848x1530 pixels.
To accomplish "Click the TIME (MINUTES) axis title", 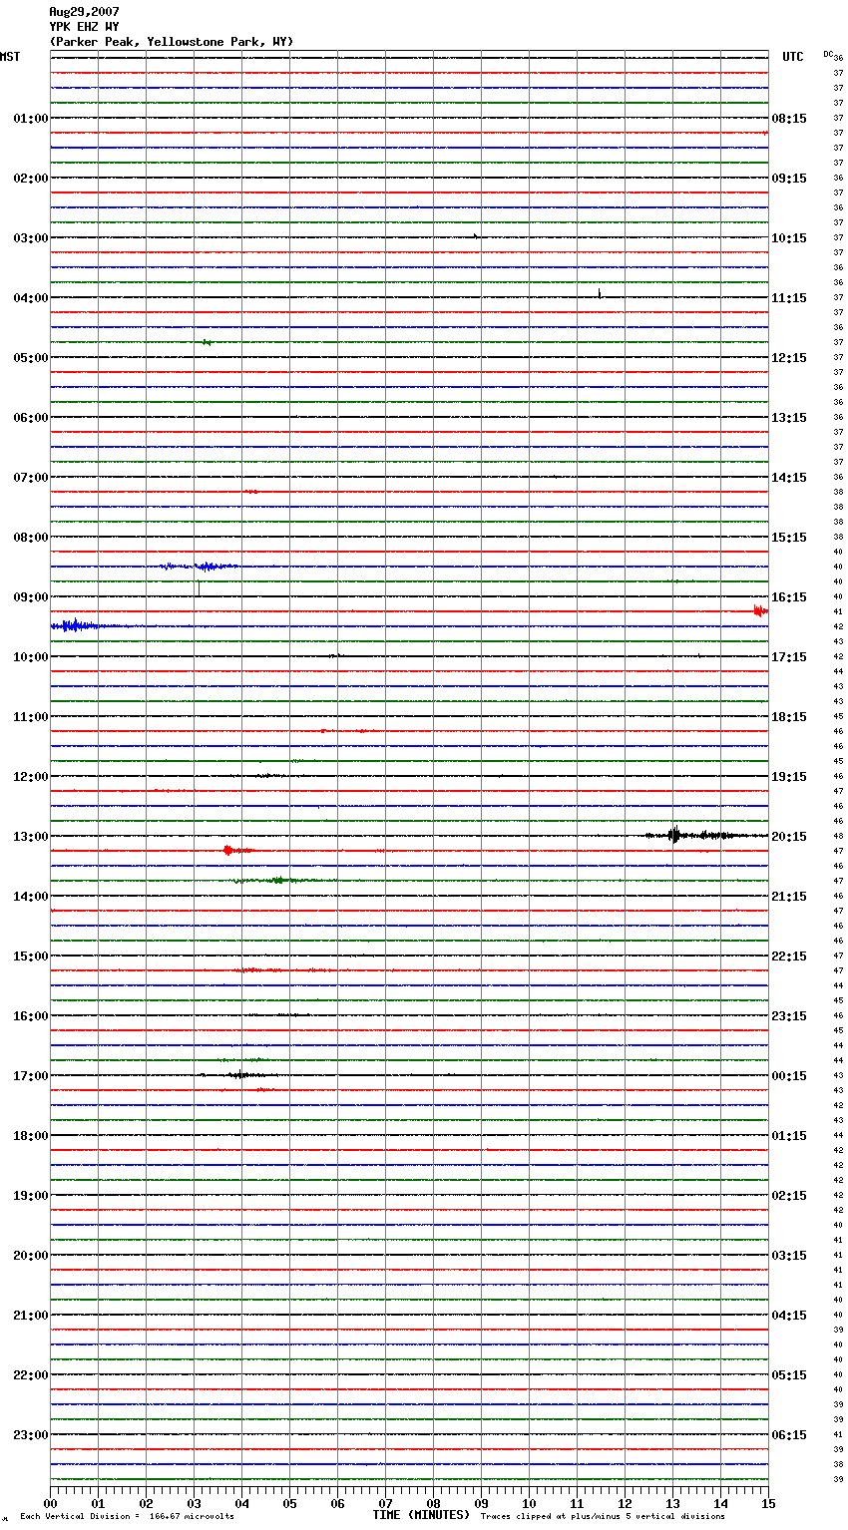I will click(x=421, y=1515).
